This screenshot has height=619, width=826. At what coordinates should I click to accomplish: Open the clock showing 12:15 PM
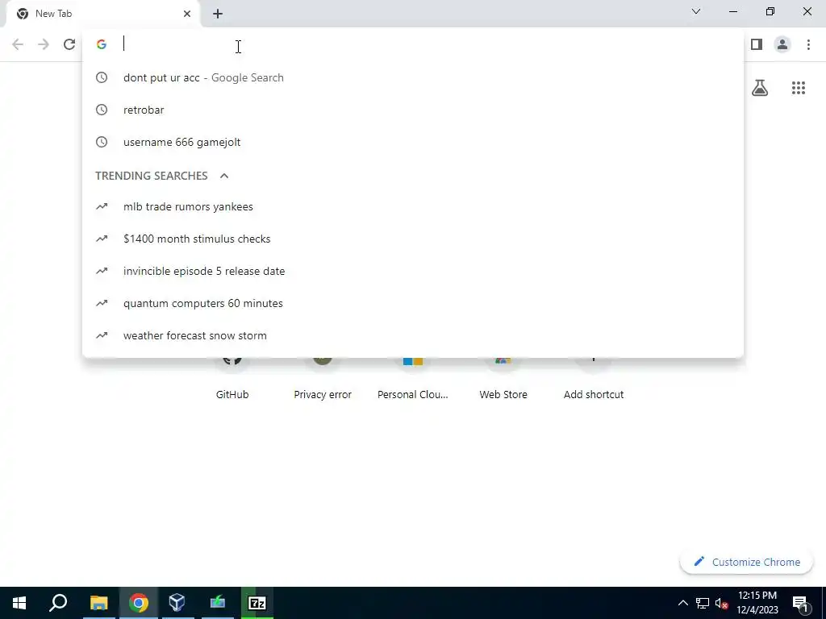click(x=757, y=603)
